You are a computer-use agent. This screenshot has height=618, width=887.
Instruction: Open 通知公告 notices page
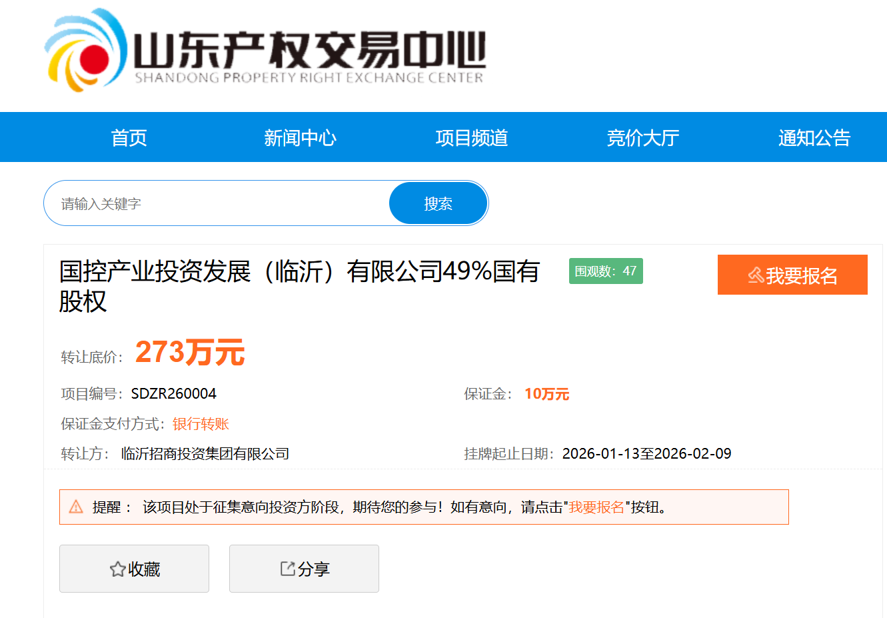point(814,138)
